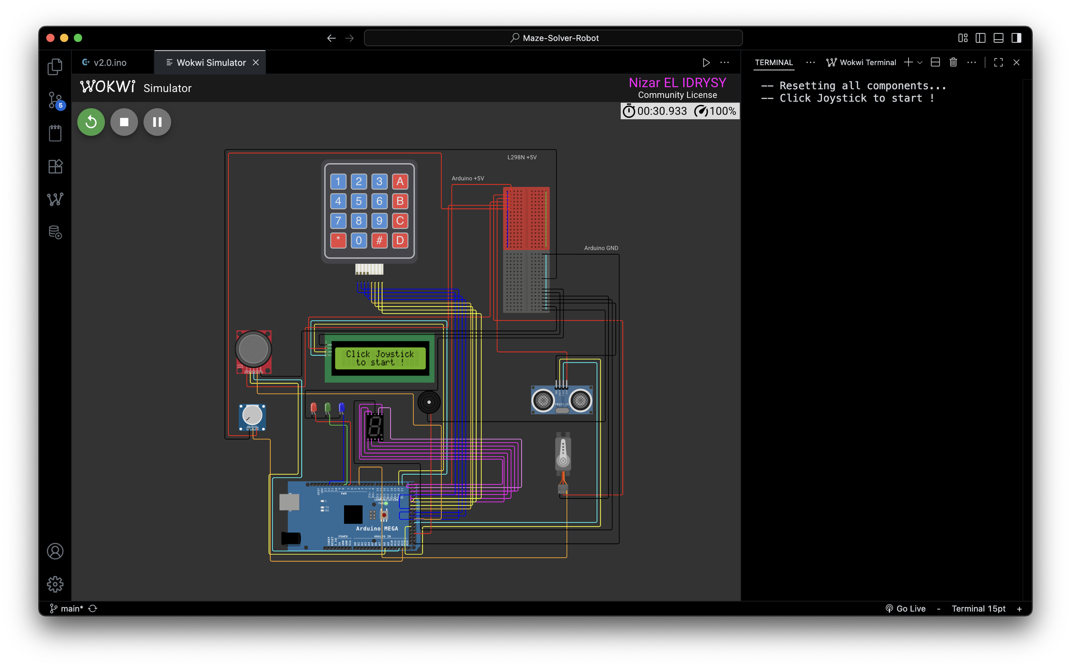The height and width of the screenshot is (667, 1071).
Task: Switch to the v2.0.ino tab
Action: click(110, 62)
